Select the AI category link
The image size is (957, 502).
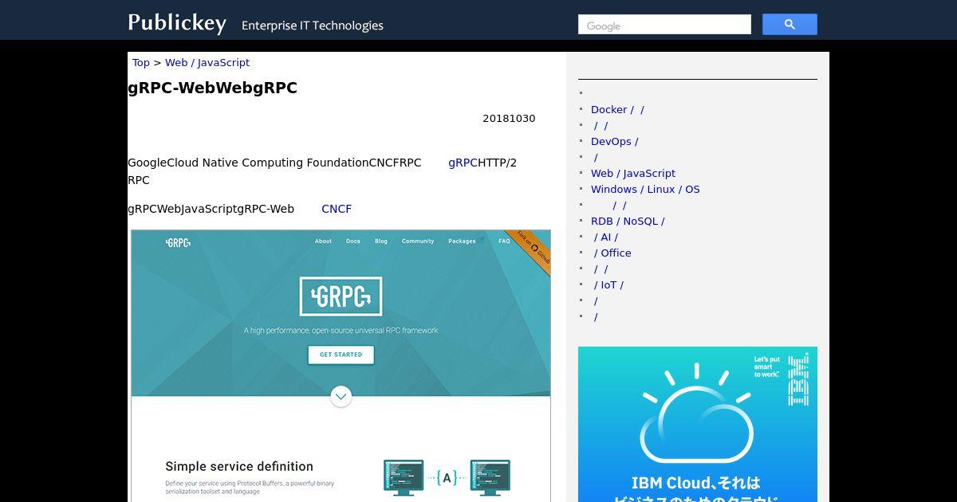[606, 237]
